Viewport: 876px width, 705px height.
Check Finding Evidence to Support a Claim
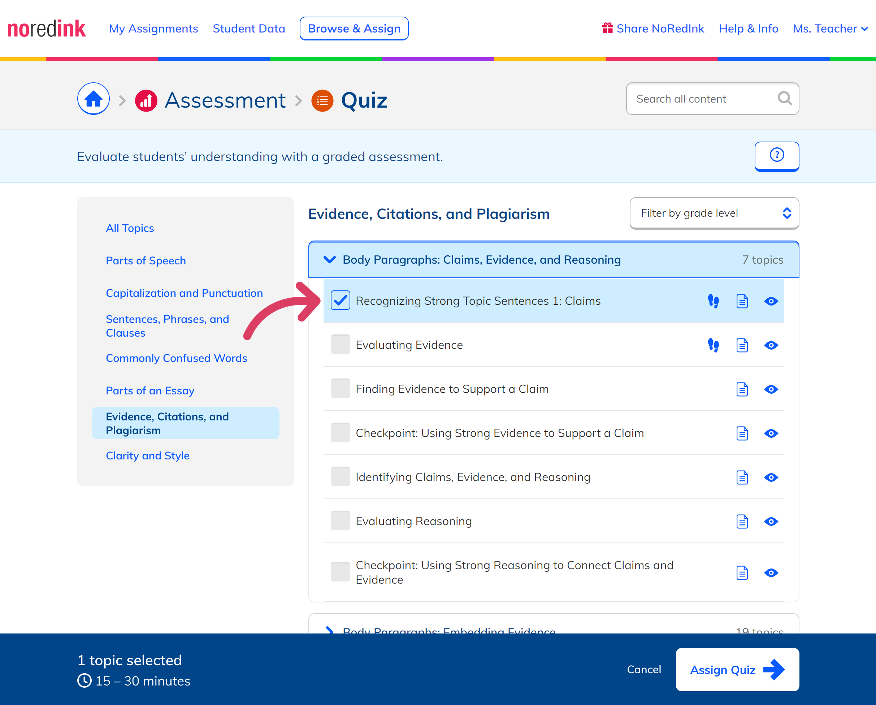[x=340, y=389]
